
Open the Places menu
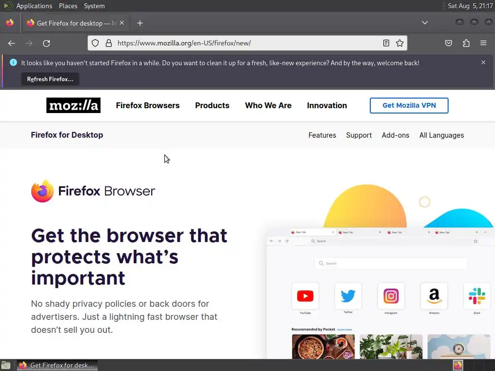tap(68, 6)
